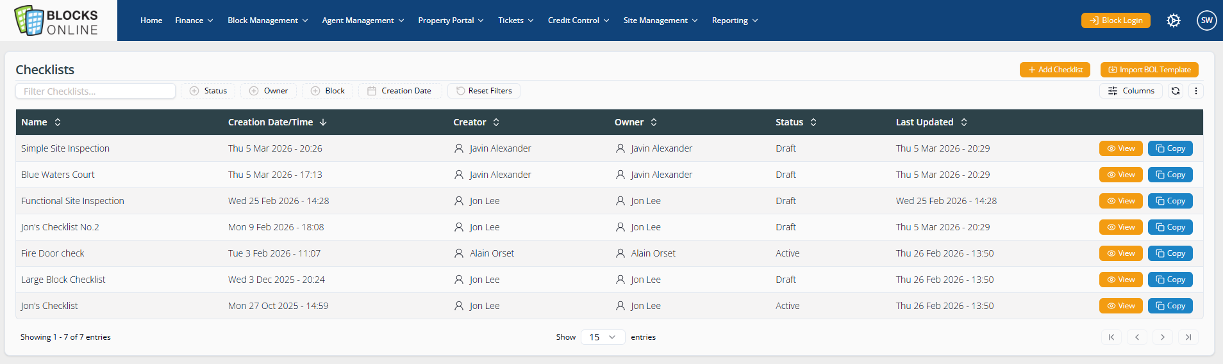This screenshot has height=364, width=1223.
Task: Open the Status filter dropdown
Action: (208, 91)
